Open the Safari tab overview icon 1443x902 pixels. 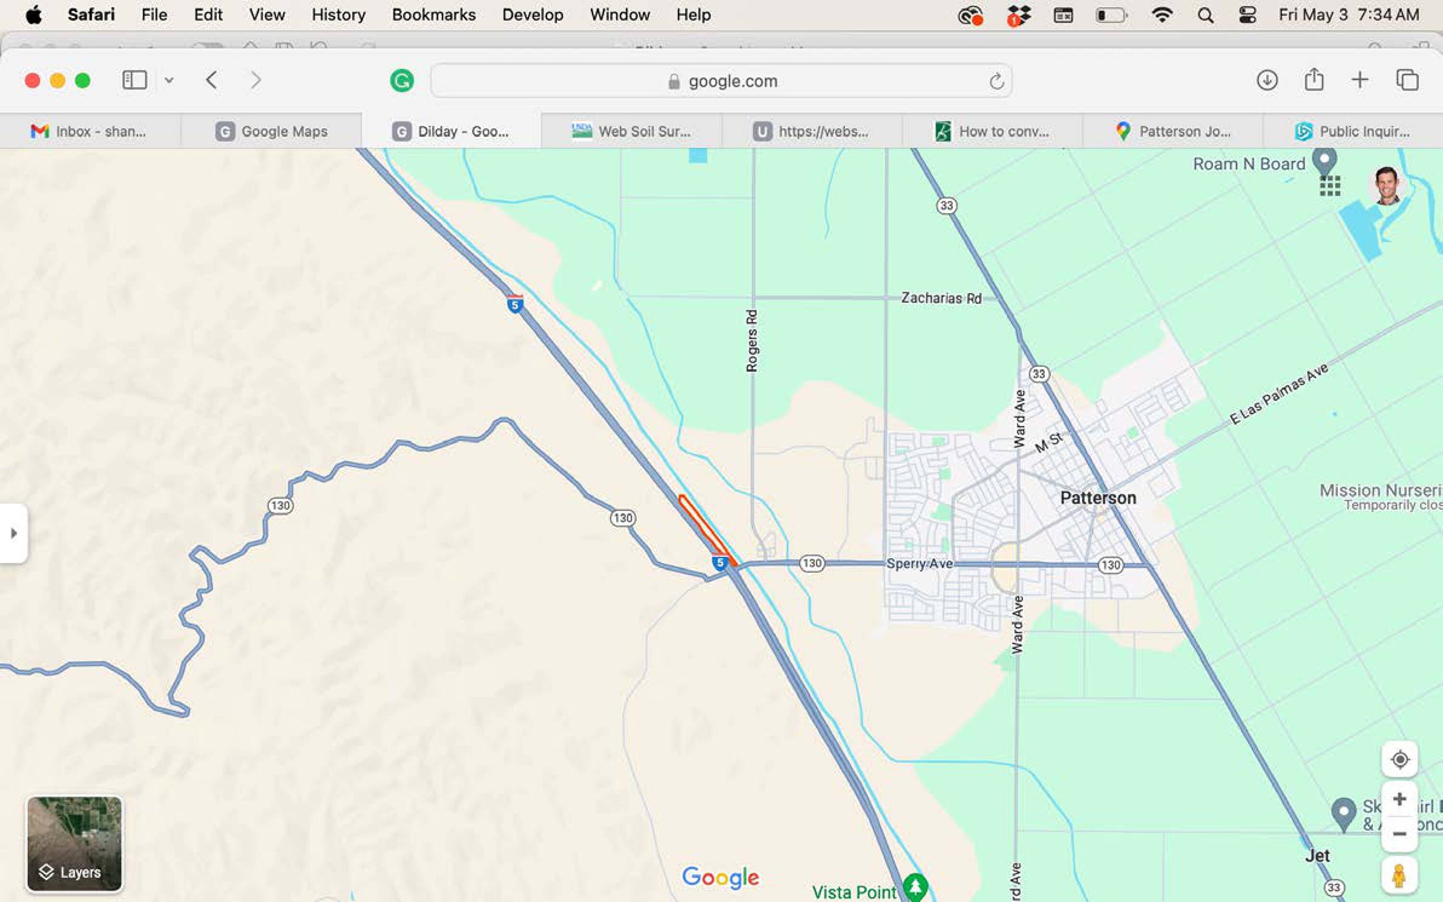pyautogui.click(x=1407, y=80)
